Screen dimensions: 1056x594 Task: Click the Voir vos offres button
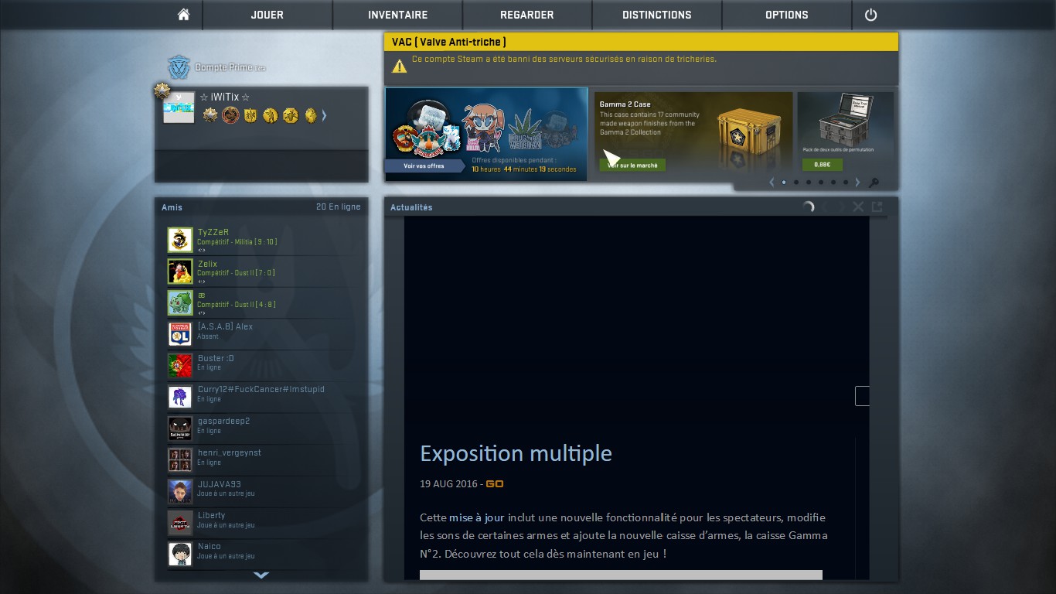pyautogui.click(x=425, y=166)
